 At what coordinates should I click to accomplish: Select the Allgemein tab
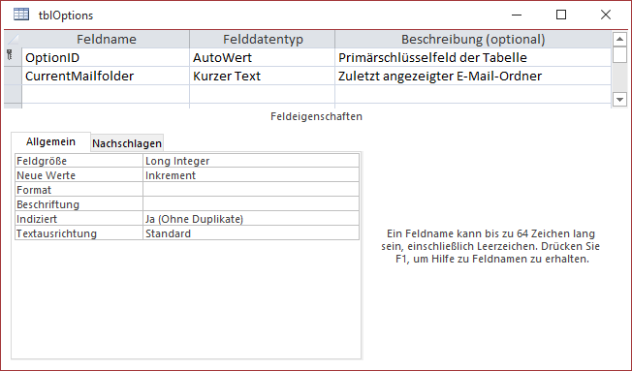tap(50, 141)
